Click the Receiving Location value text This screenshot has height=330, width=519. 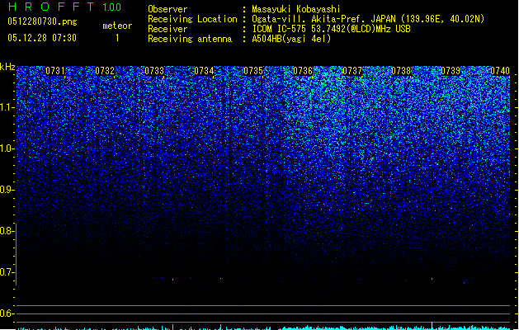[x=368, y=19]
